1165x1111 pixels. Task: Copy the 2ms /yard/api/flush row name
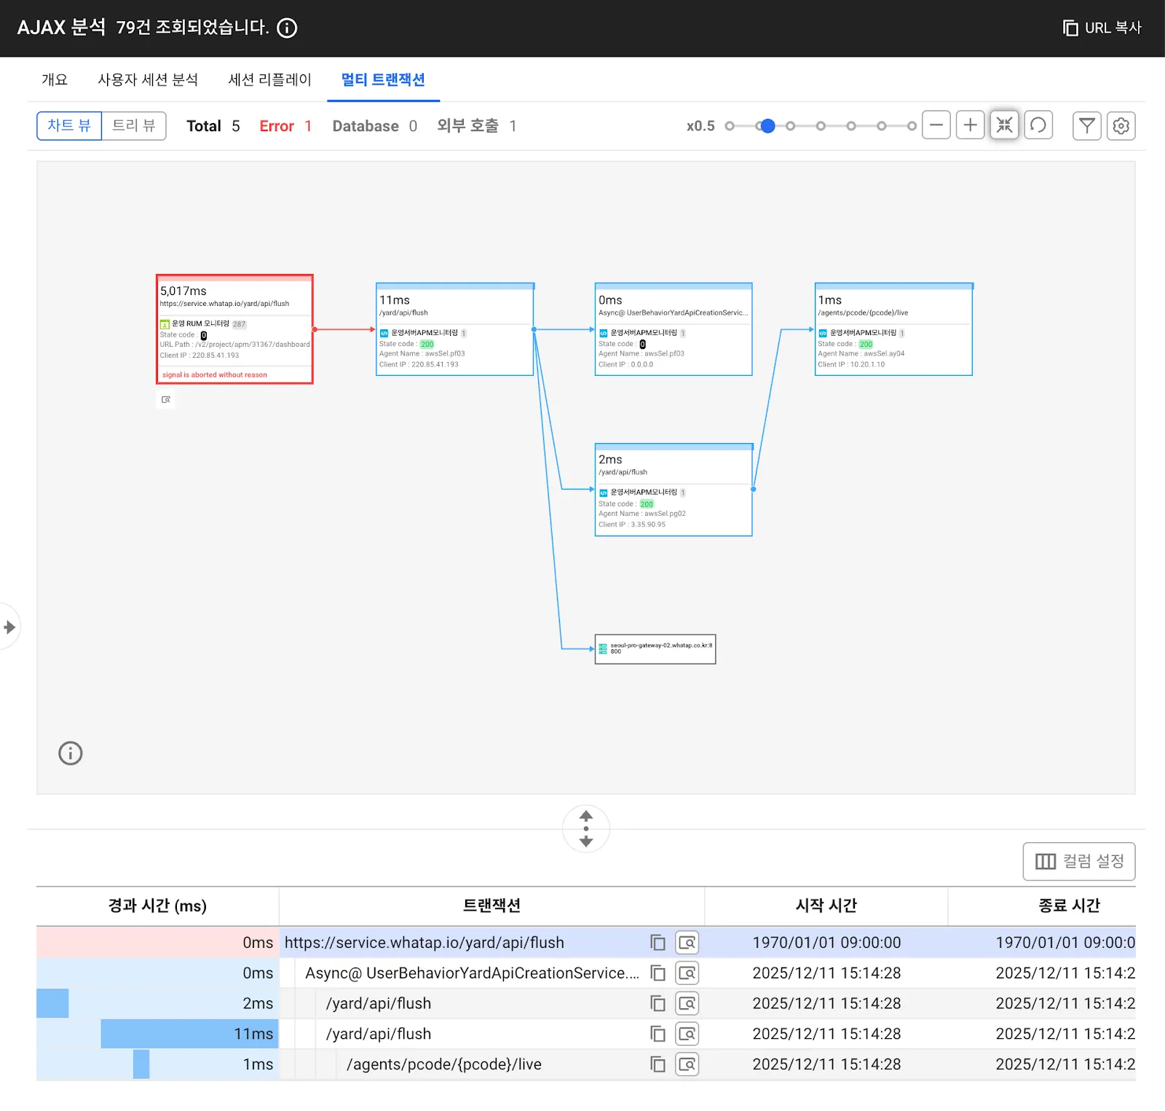657,1004
